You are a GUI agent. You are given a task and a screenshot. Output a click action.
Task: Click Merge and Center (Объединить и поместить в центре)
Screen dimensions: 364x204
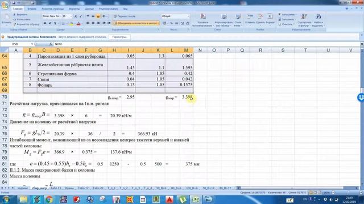point(136,23)
